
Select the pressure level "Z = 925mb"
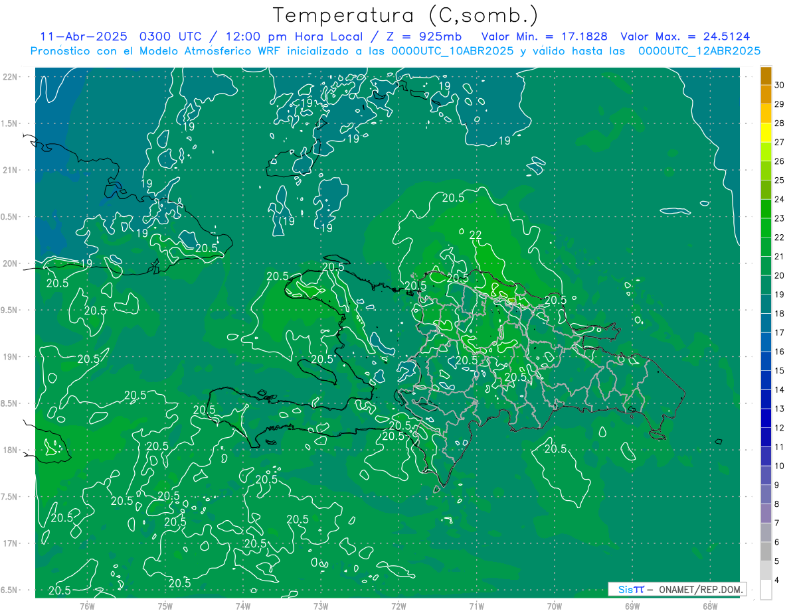[424, 36]
